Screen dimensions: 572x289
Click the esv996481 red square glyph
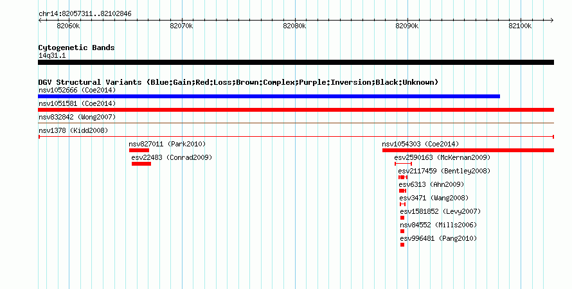click(402, 245)
